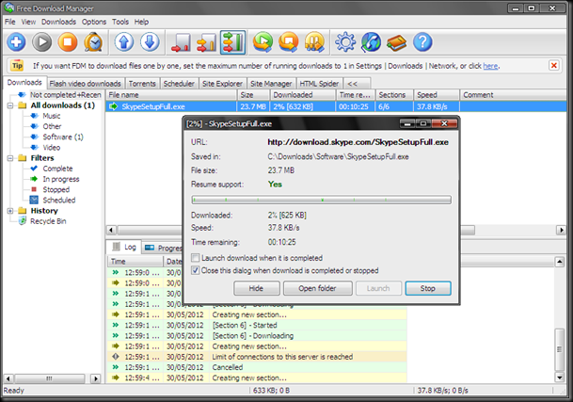
Task: Click the download progress bar in dialog
Action: tap(321, 200)
